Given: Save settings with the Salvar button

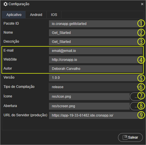Looking at the screenshot, I should coord(130,137).
